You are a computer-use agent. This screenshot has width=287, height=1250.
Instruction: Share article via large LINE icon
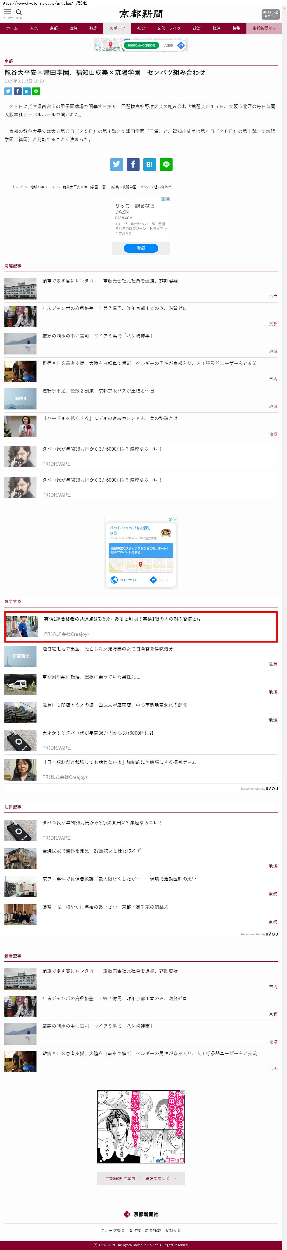(x=166, y=164)
